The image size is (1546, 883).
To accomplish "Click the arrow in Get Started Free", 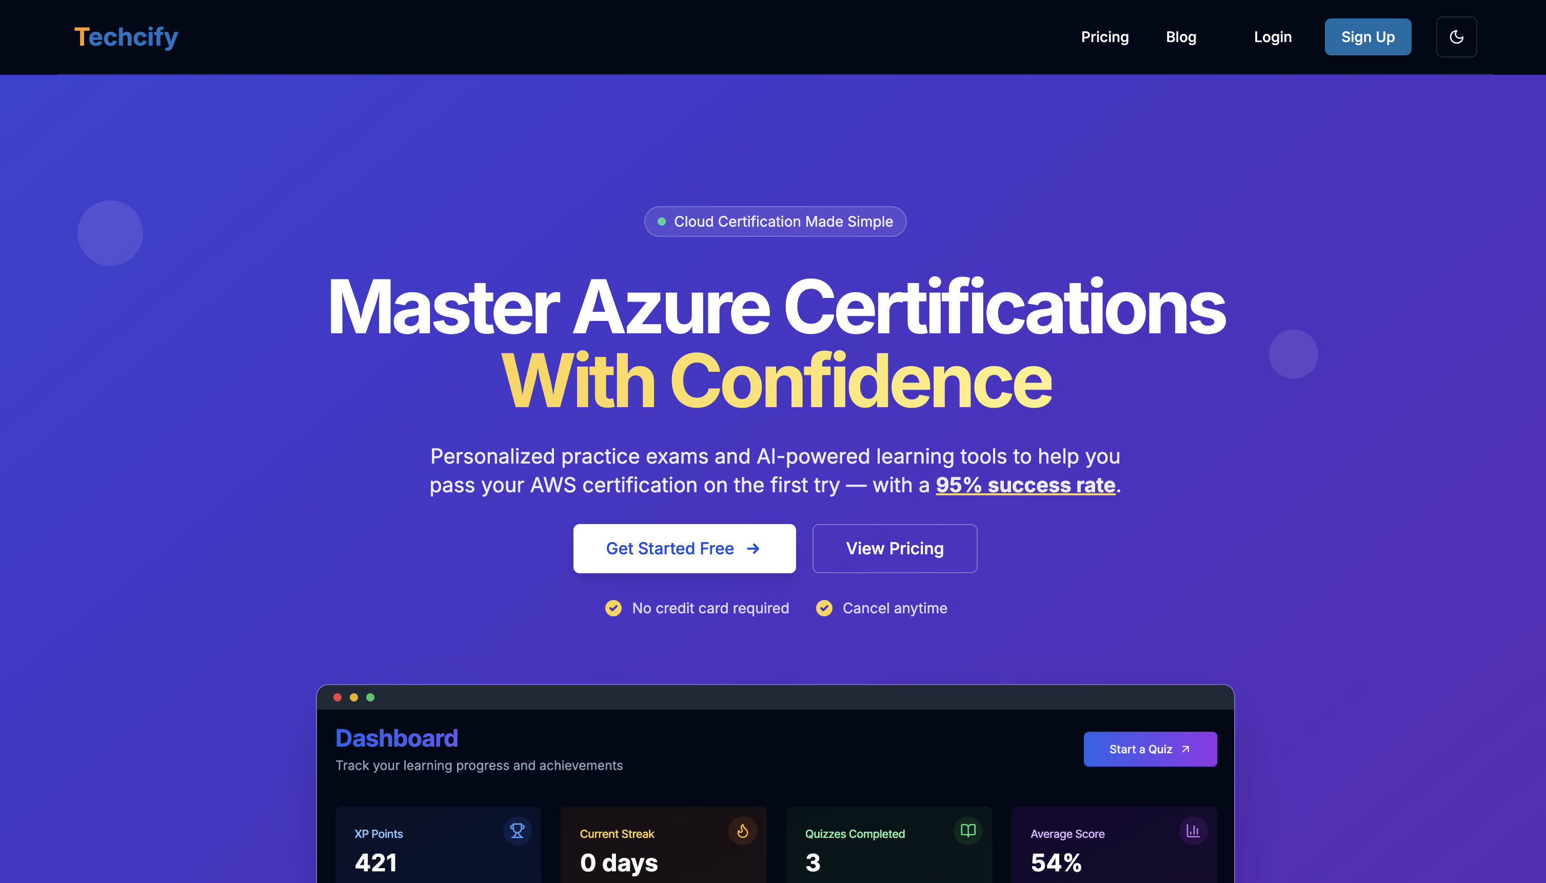I will click(752, 548).
